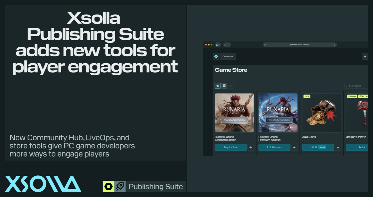
Task: Open the Runaria Online Premium Access thumbnail
Action: coord(278,113)
